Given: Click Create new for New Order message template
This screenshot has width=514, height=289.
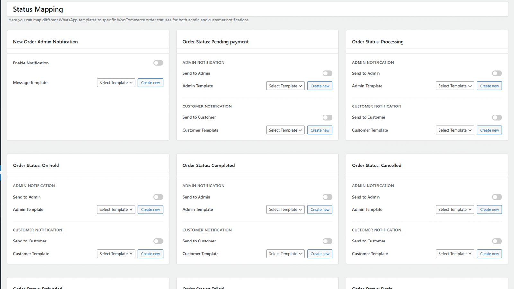Looking at the screenshot, I should coord(150,83).
